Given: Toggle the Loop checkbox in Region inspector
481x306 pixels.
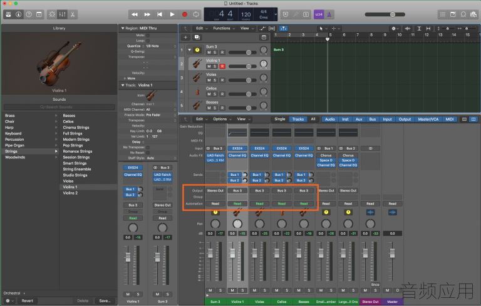Looking at the screenshot, I should (x=148, y=41).
